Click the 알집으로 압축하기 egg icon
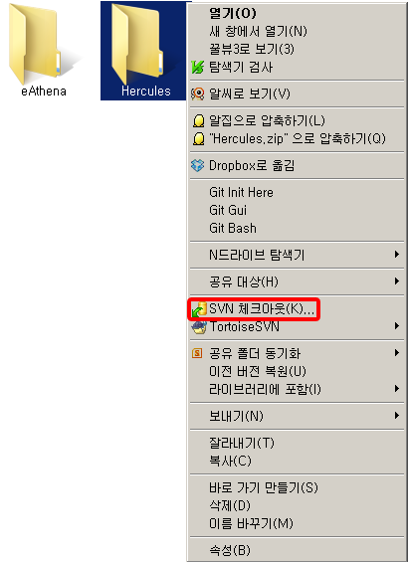 pyautogui.click(x=198, y=120)
